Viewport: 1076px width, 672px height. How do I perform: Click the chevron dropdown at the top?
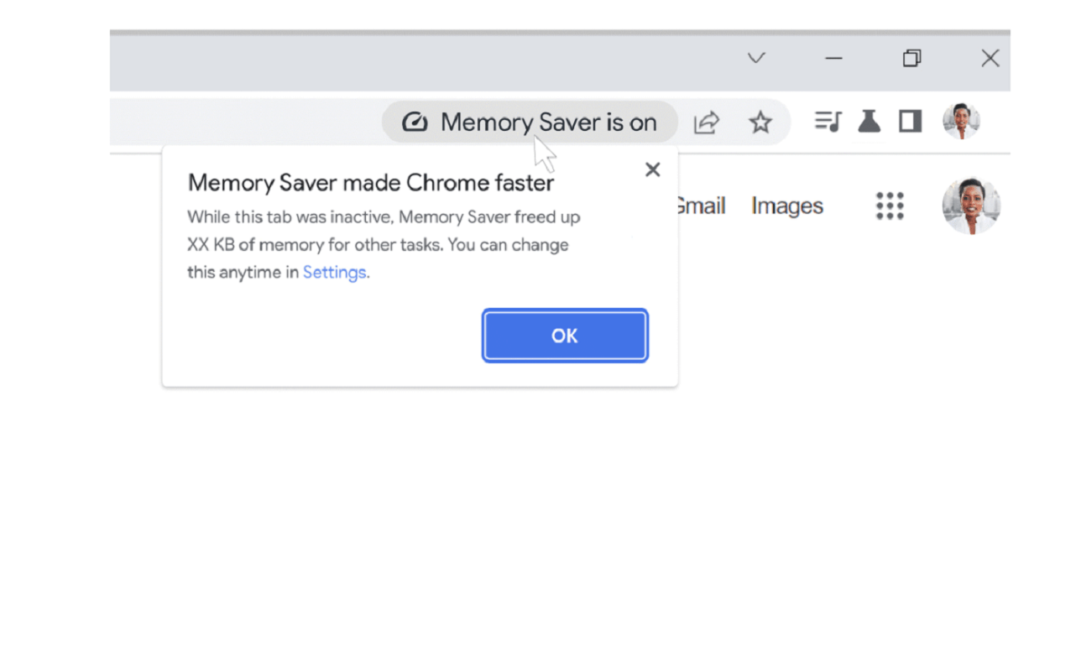point(755,58)
